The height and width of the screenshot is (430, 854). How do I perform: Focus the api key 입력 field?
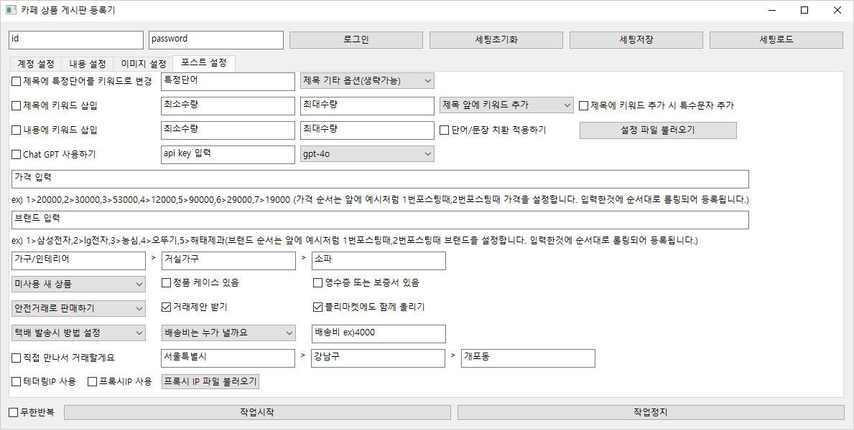228,154
